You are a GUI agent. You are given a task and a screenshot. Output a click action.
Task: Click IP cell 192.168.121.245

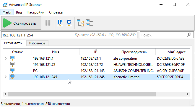point(93,77)
